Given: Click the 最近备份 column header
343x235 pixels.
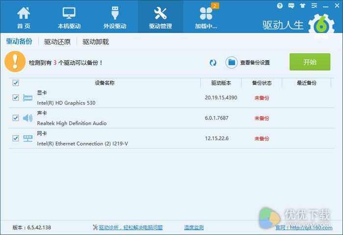Looking at the screenshot, I should pos(307,83).
